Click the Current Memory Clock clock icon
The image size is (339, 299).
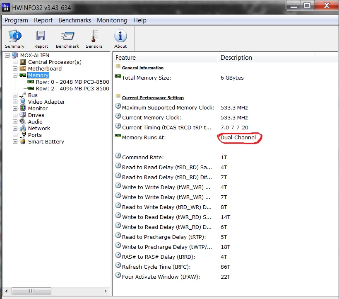tap(118, 116)
